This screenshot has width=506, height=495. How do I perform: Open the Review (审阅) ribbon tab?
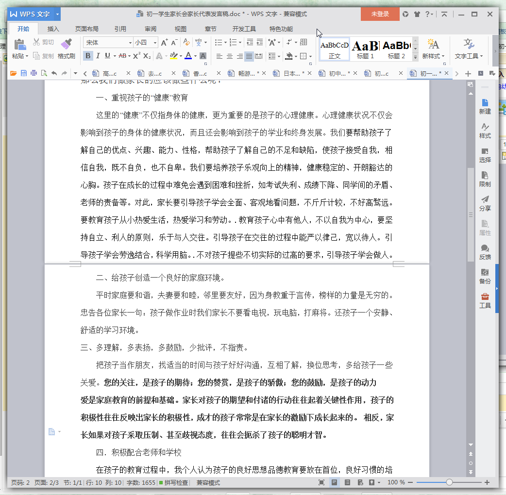tap(151, 29)
